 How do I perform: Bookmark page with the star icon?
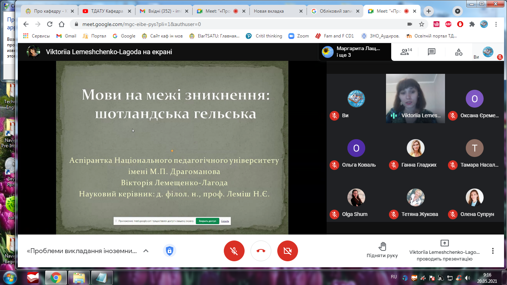point(422,24)
